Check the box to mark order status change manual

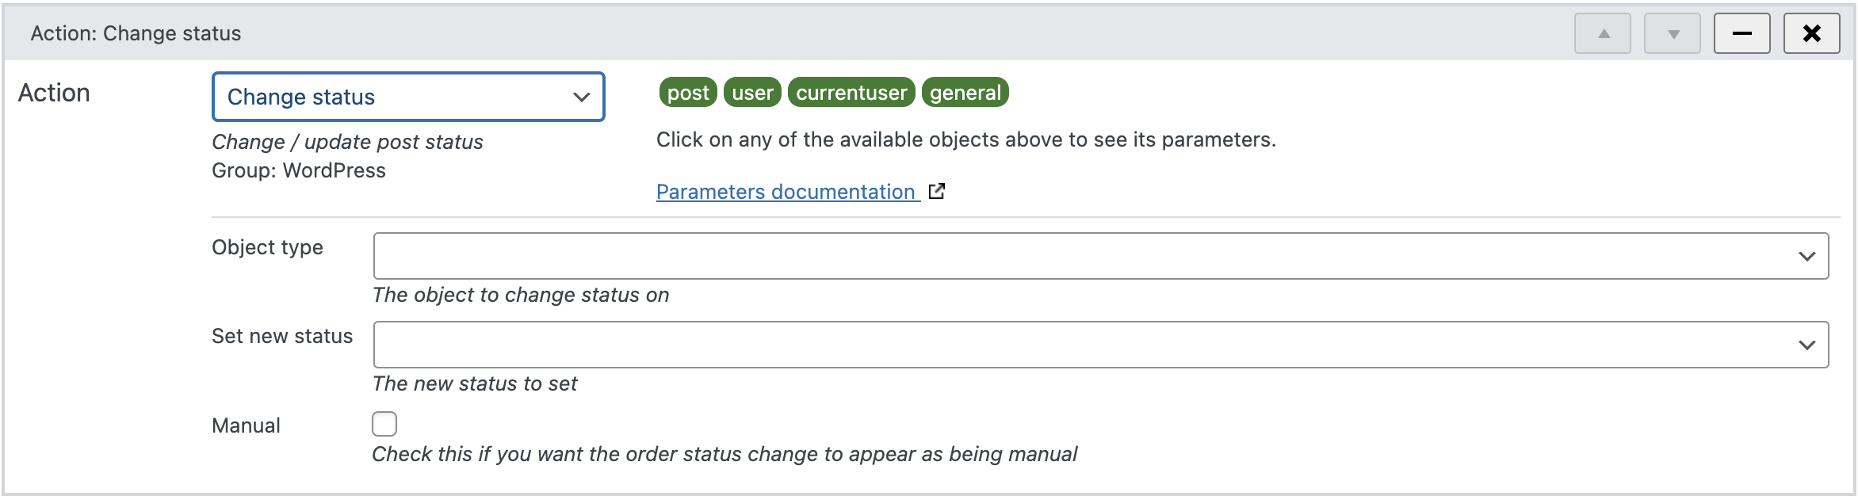pyautogui.click(x=384, y=425)
